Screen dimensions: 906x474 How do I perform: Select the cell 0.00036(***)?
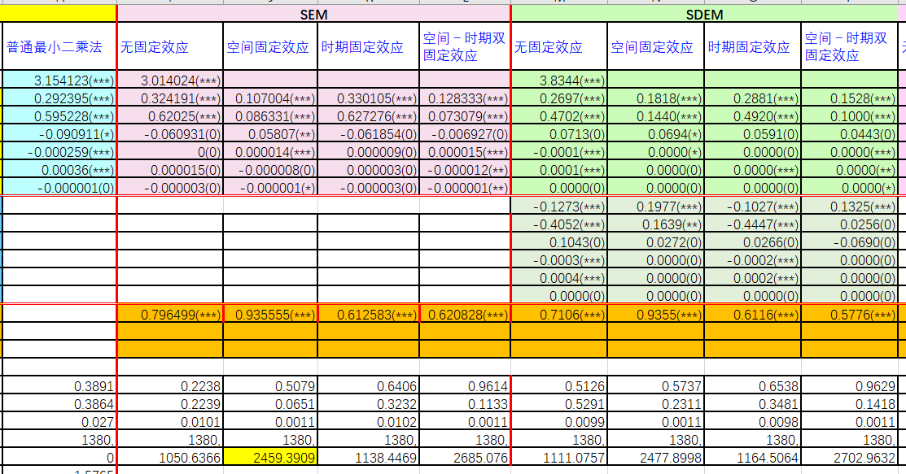click(x=59, y=170)
